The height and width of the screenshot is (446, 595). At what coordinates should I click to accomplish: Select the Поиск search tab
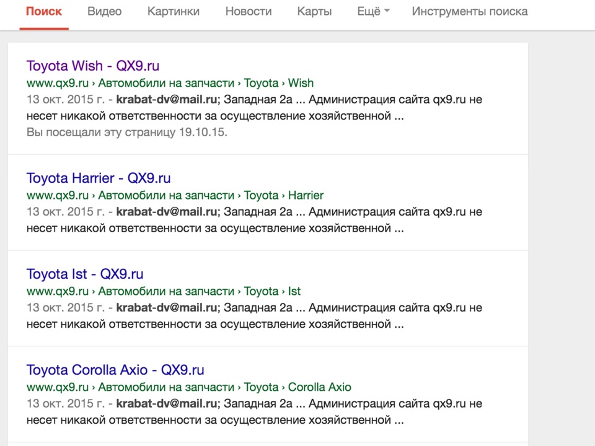pos(44,11)
